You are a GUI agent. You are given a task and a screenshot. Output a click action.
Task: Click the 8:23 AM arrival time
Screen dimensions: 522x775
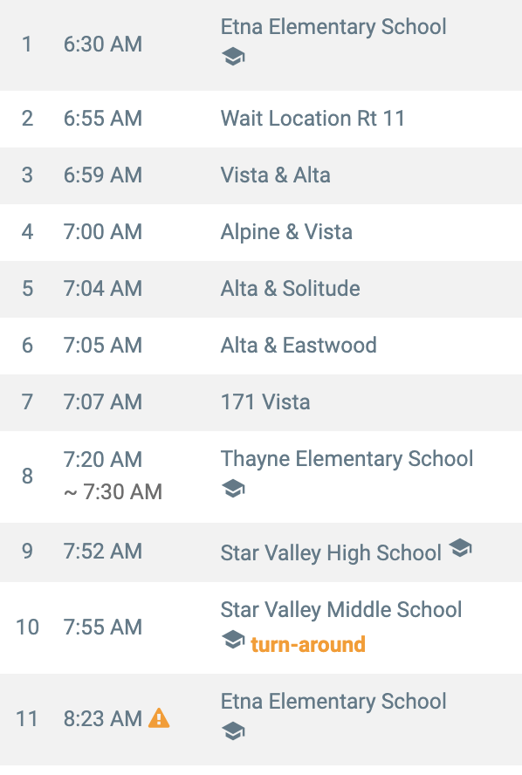(x=103, y=718)
